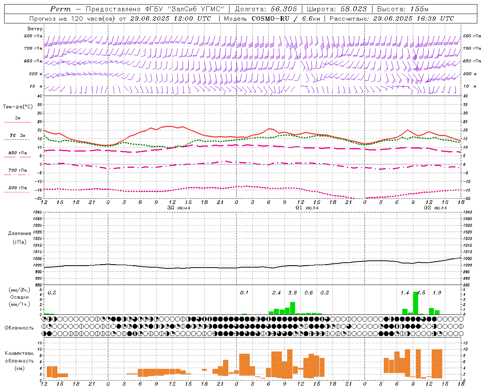The height and width of the screenshot is (387, 483).
Task: Click the 'Облачность' cloud cover row label
Action: click(x=19, y=328)
